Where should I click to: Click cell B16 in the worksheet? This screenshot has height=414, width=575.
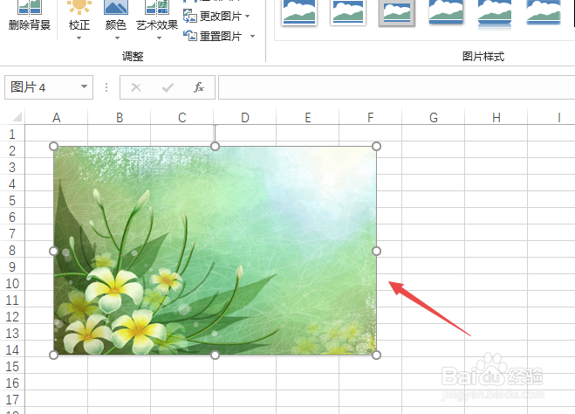coord(120,383)
